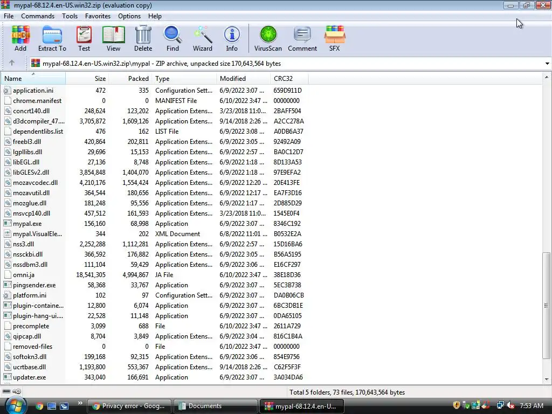This screenshot has height=414, width=552.
Task: Click the updater.exe file icon
Action: [8, 377]
